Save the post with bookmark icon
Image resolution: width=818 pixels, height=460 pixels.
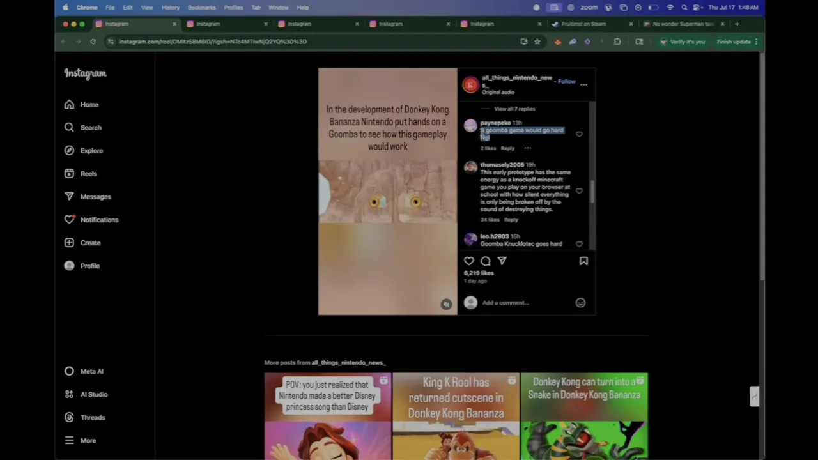[583, 261]
